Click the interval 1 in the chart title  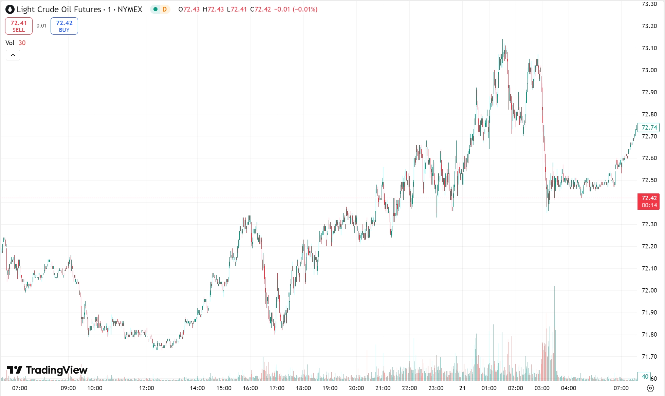coord(110,10)
